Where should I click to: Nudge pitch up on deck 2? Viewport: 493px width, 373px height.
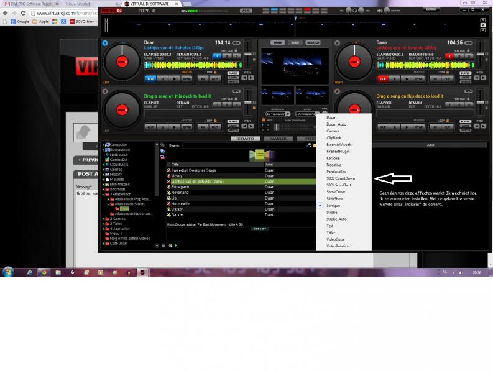pos(483,78)
